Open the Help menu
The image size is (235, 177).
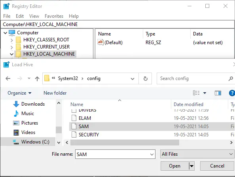74,16
